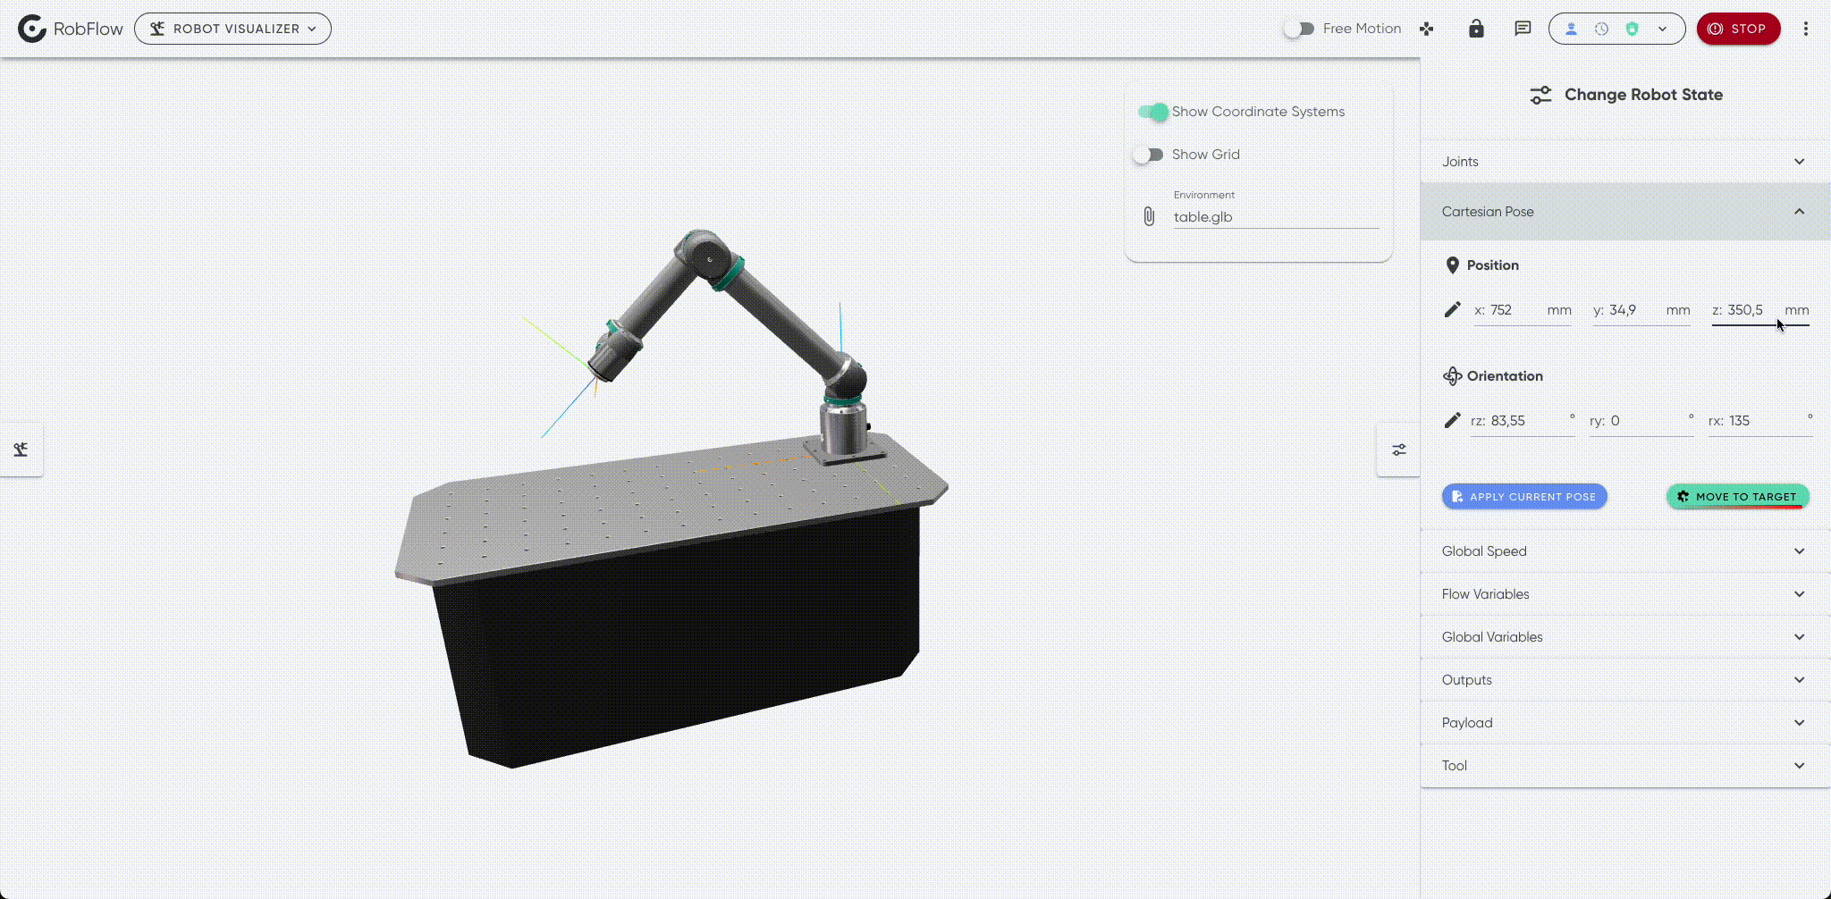The image size is (1831, 899).
Task: Click the pencil edit icon for Orientation
Action: [x=1452, y=420]
